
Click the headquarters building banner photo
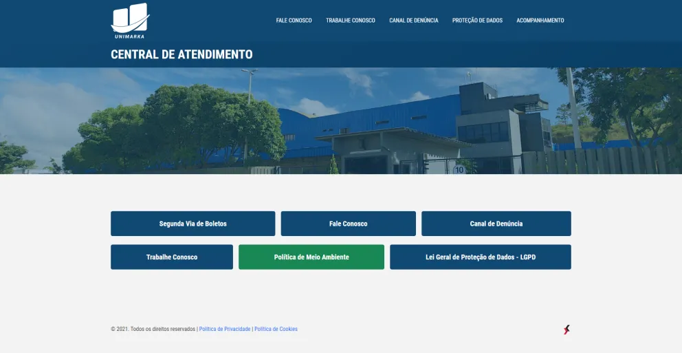click(341, 120)
